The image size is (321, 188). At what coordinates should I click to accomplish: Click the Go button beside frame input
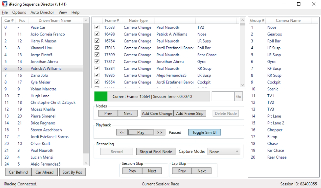pyautogui.click(x=238, y=96)
